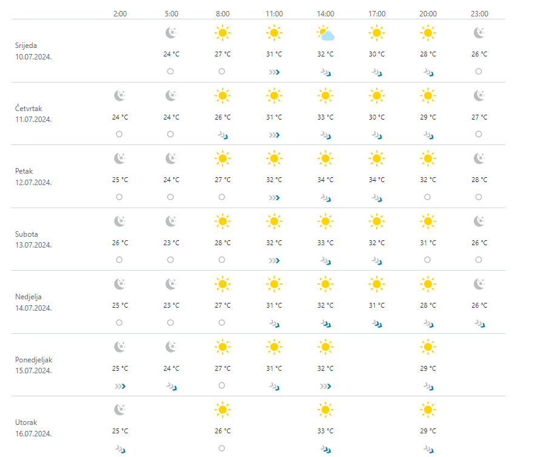Click the moon icon for Srijeda at 5:00
Screen dimensions: 543x457
[170, 33]
